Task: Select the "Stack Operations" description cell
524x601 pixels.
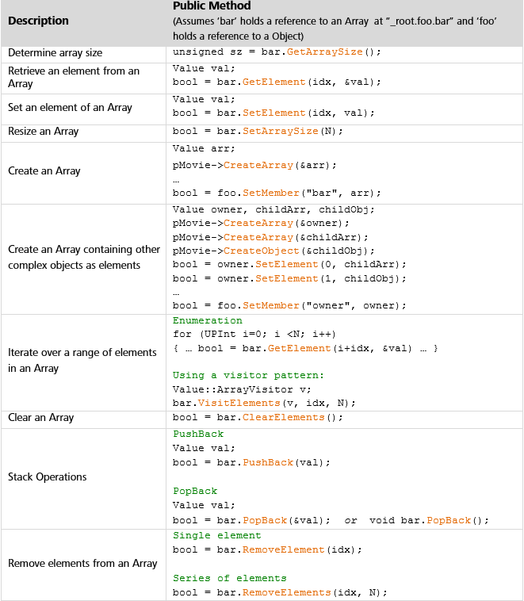Action: point(48,477)
